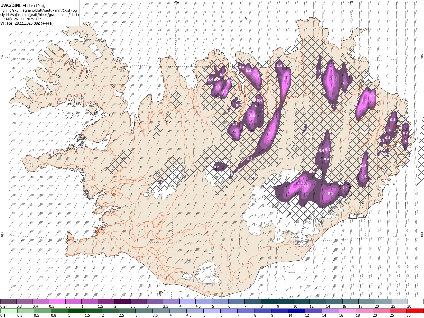Click the '15W' longitude label
424x318 pixels.
pyautogui.click(x=351, y=1)
